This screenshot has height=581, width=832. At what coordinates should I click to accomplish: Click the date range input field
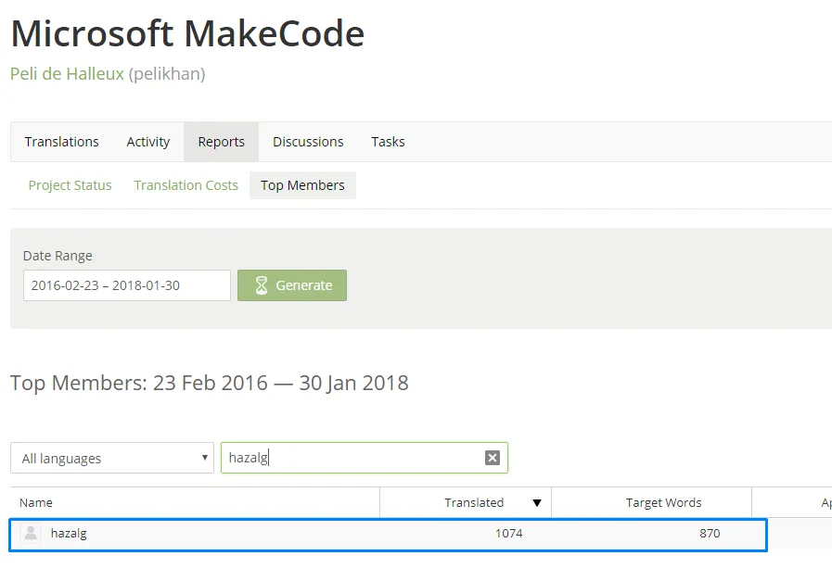click(x=127, y=285)
